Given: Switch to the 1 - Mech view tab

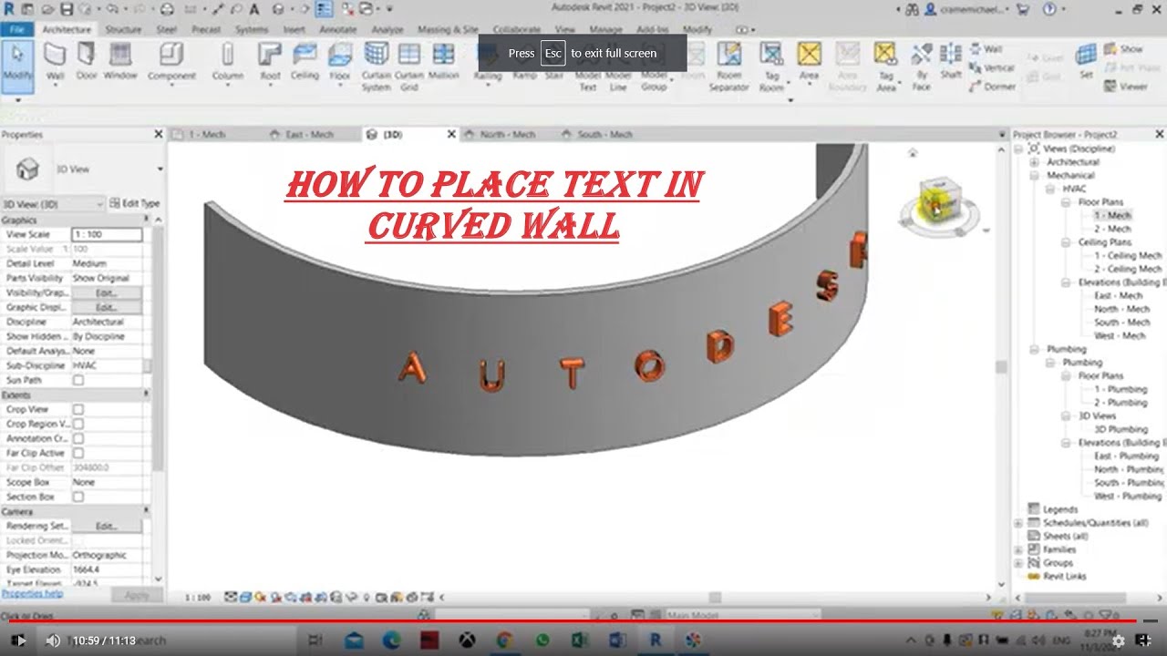Looking at the screenshot, I should click(x=209, y=134).
